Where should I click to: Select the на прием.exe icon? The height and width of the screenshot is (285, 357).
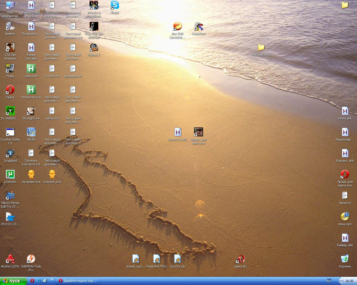[x=31, y=177]
